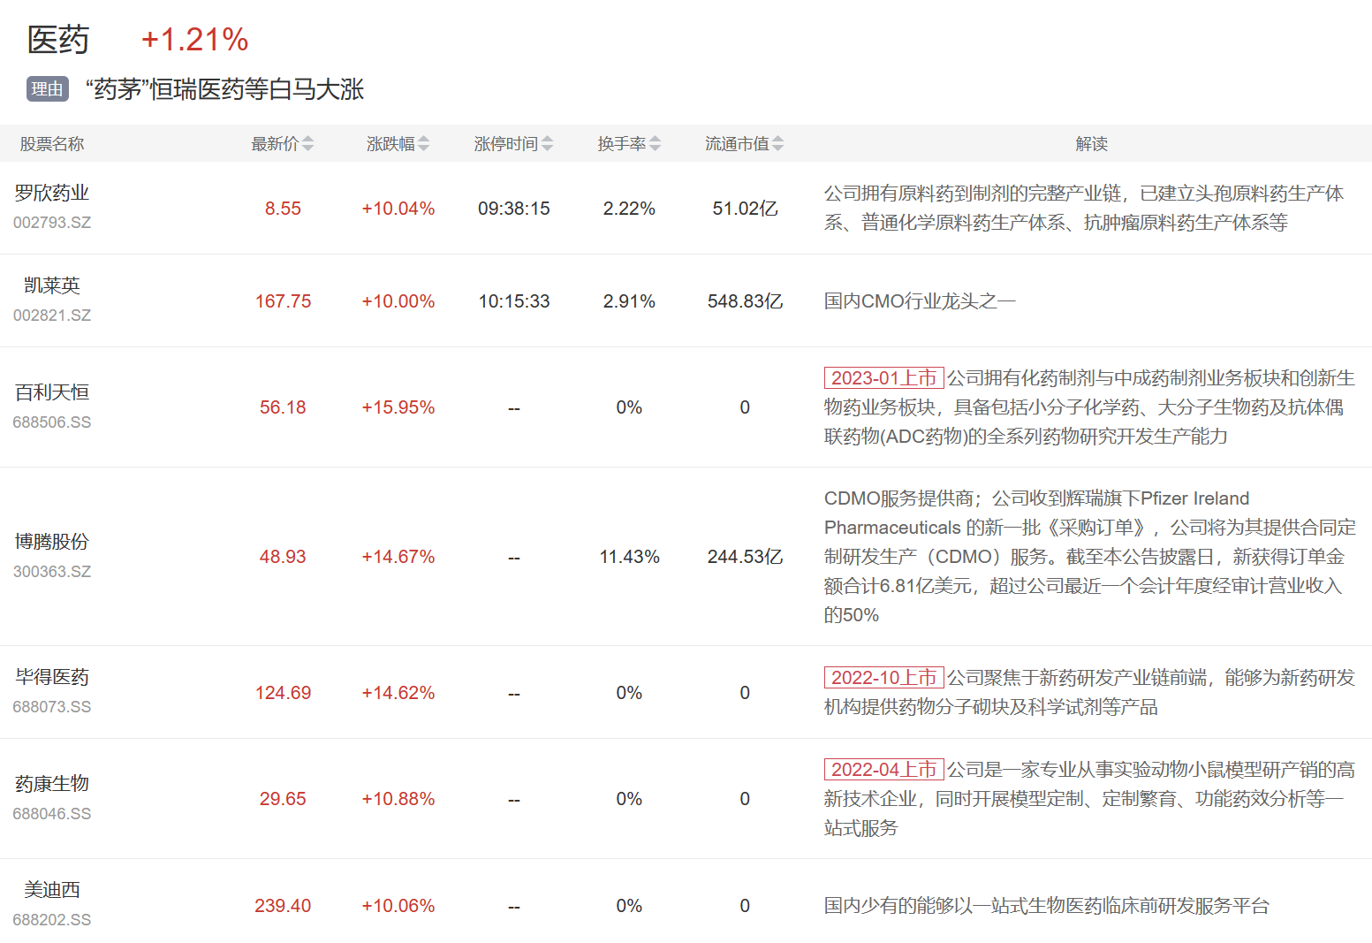Click stock code 688506.SS

[x=52, y=422]
